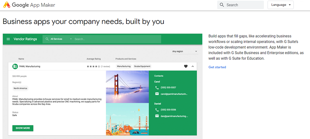The width and height of the screenshot is (310, 139).
Task: Open the Language dropdown
Action: click(280, 5)
